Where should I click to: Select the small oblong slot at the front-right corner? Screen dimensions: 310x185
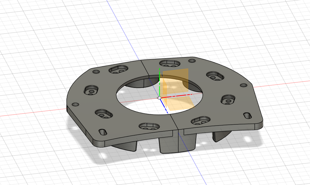point(247,115)
